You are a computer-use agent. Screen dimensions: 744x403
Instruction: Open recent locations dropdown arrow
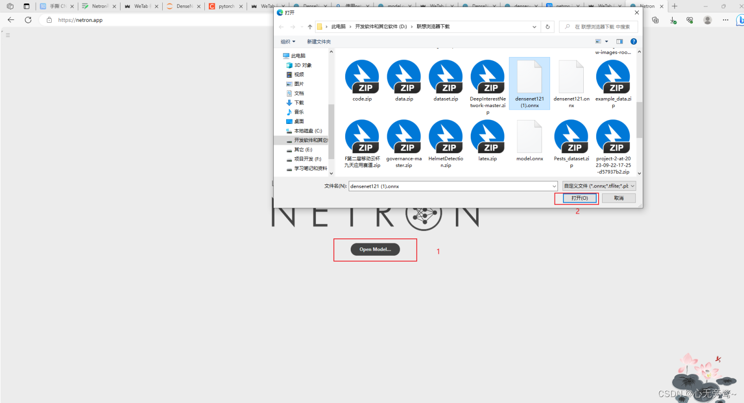pos(302,27)
